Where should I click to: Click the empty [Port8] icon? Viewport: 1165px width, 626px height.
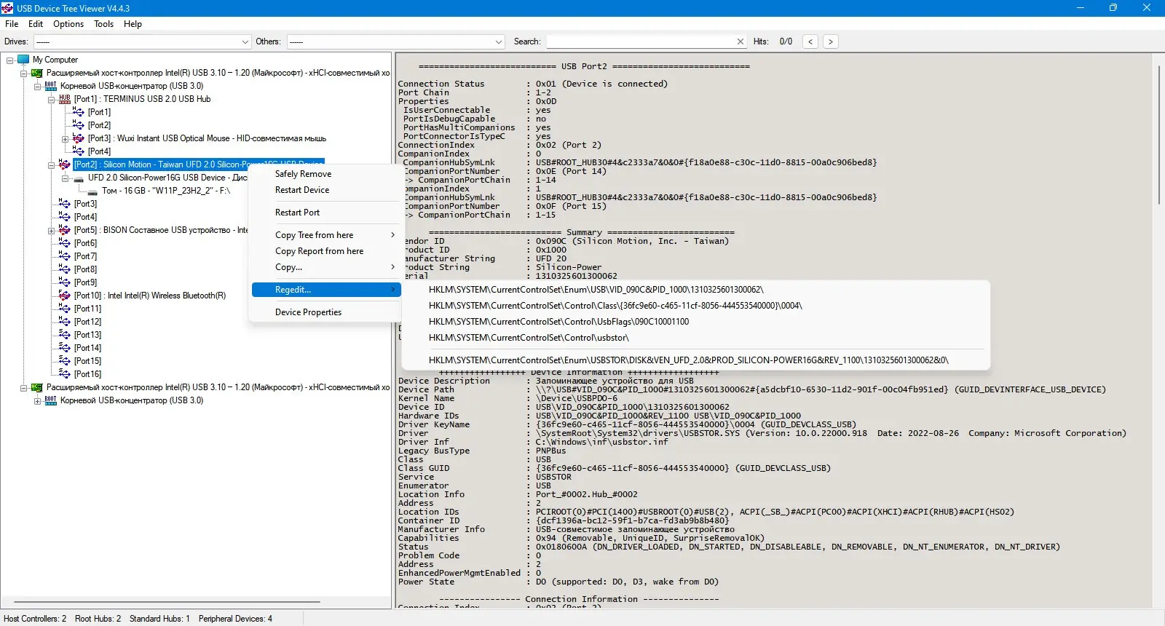point(65,269)
